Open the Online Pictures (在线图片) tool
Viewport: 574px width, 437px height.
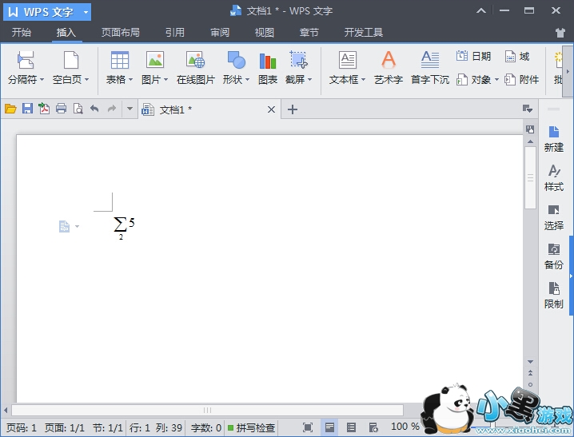[195, 60]
